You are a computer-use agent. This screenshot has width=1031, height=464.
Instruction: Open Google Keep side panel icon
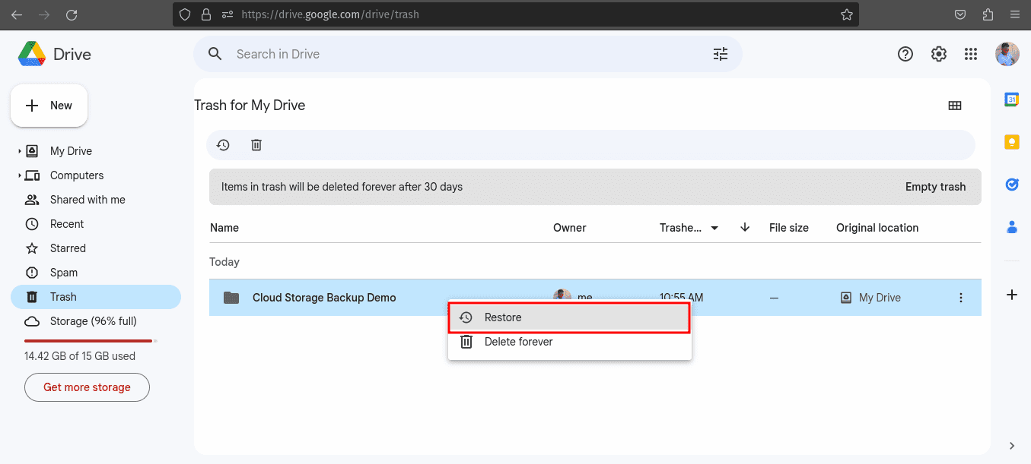(1011, 142)
